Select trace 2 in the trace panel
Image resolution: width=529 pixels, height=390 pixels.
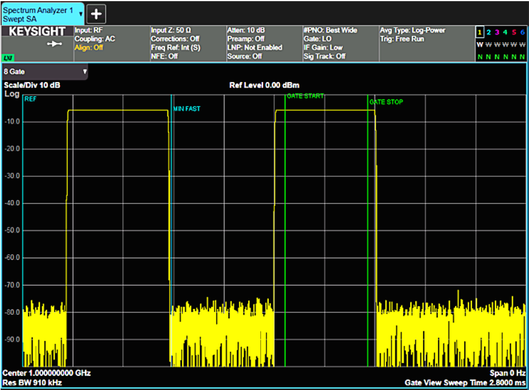pos(489,32)
